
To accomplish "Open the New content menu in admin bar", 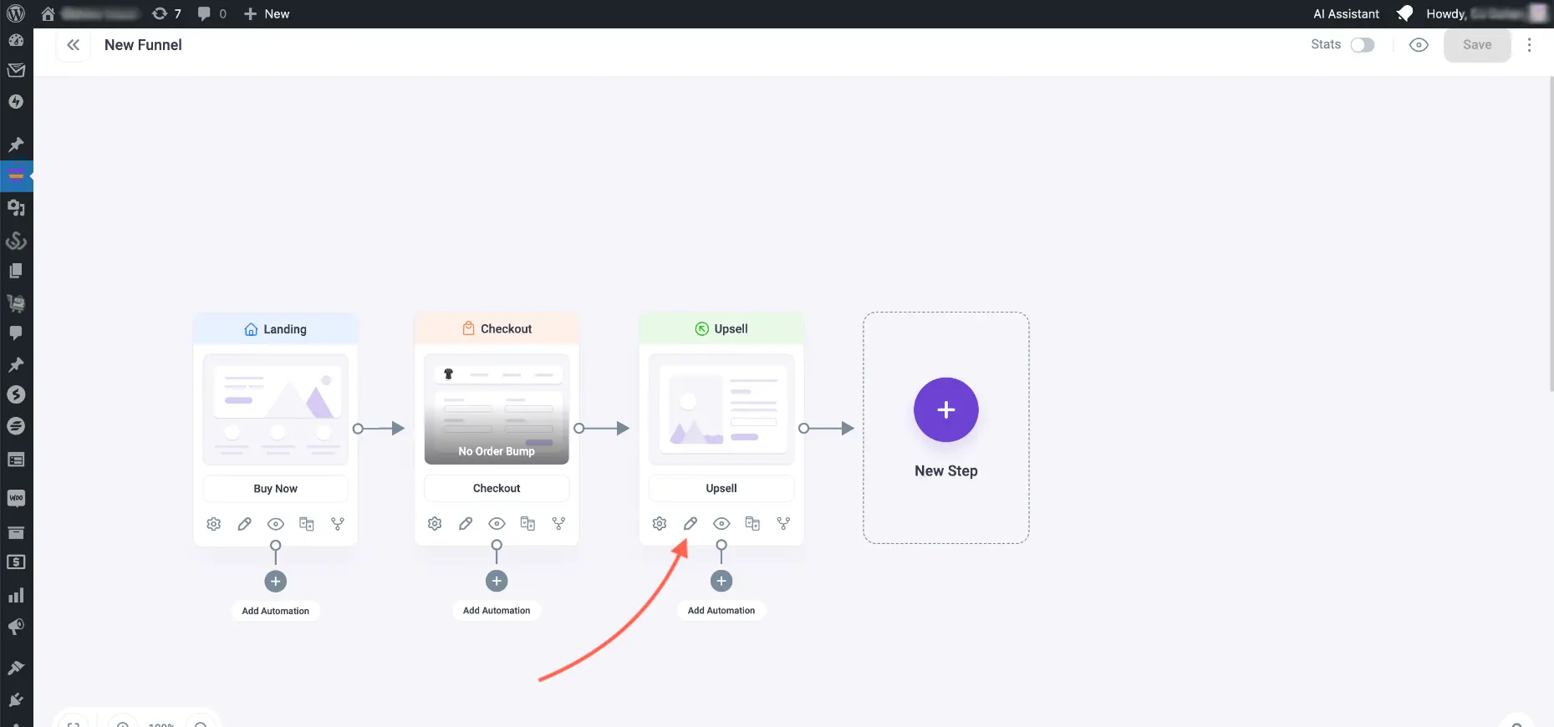I will click(267, 13).
